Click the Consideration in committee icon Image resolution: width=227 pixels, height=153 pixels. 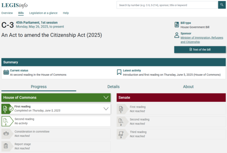[6, 133]
